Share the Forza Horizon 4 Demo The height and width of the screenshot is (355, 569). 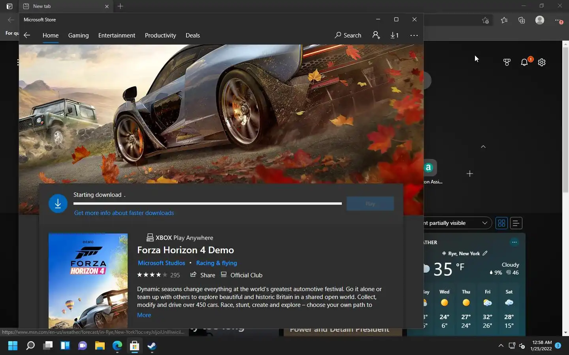(x=203, y=275)
